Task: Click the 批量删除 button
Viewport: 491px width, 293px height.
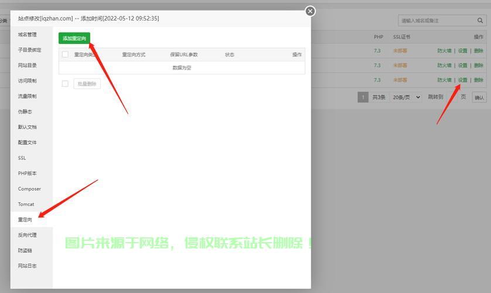Action: (x=87, y=84)
